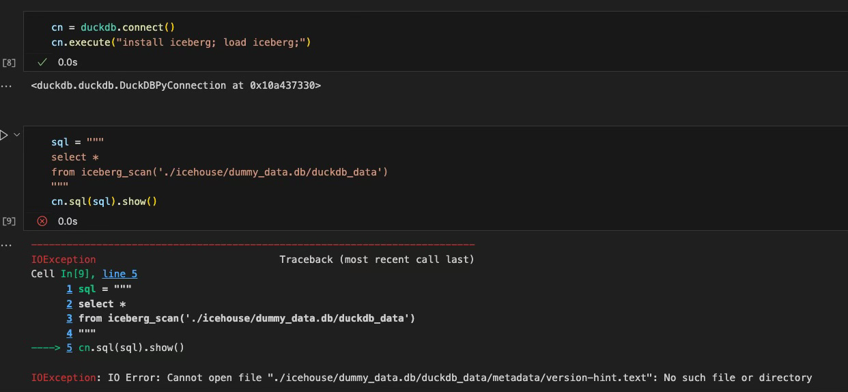The height and width of the screenshot is (392, 848).
Task: Click the '0.0s' timing of cell 9
Action: tap(68, 221)
